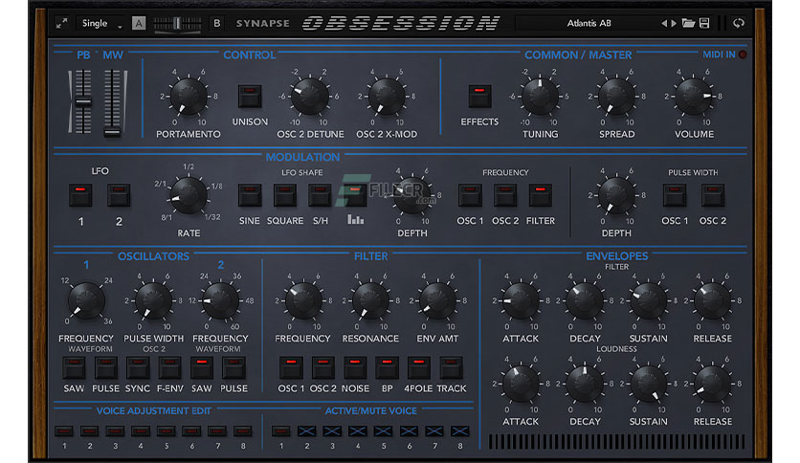Click filter envelope ATTACK knob

[x=521, y=300]
